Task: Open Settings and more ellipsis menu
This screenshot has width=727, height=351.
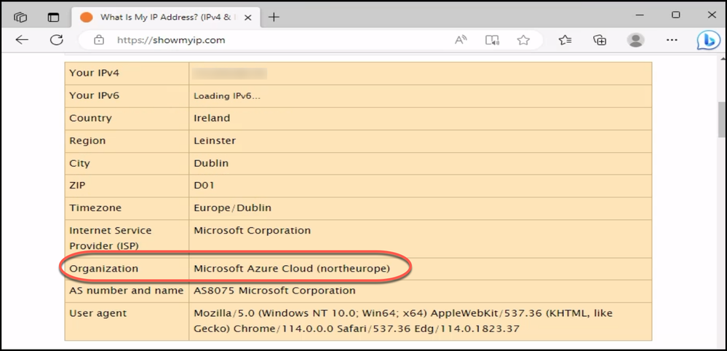Action: coord(670,40)
